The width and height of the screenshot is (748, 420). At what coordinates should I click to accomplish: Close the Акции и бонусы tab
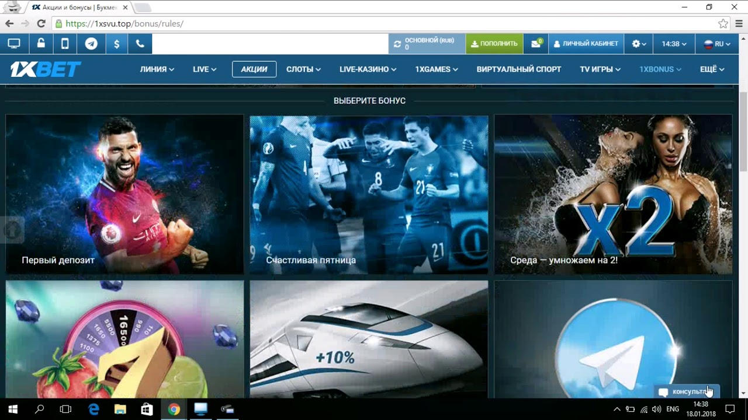pyautogui.click(x=125, y=8)
